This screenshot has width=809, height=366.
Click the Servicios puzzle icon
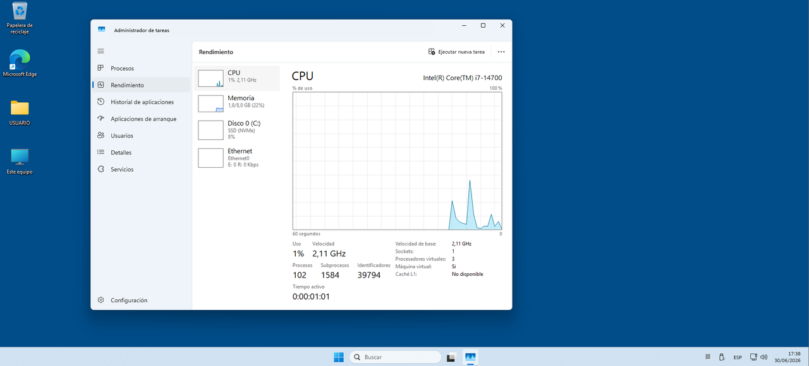pos(100,169)
